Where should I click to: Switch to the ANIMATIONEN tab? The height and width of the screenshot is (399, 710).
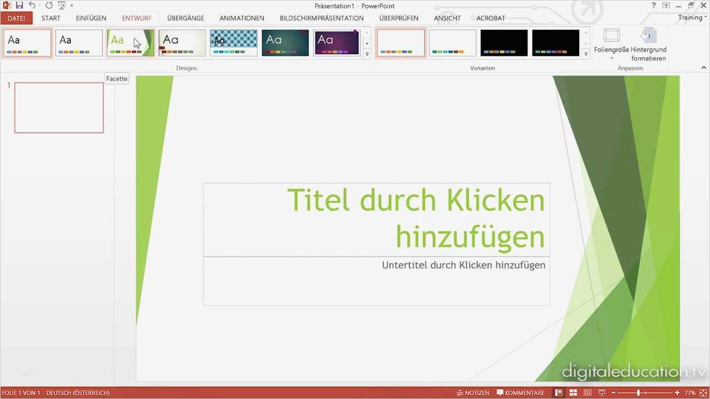242,18
